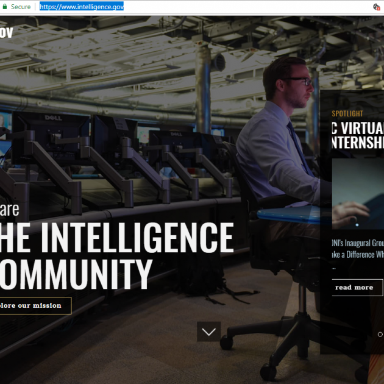Click the intelligence.gov URL in the address bar
The image size is (384, 384).
tap(82, 7)
